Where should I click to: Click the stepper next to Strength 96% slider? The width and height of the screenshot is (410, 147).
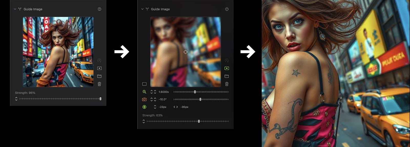coord(16,99)
